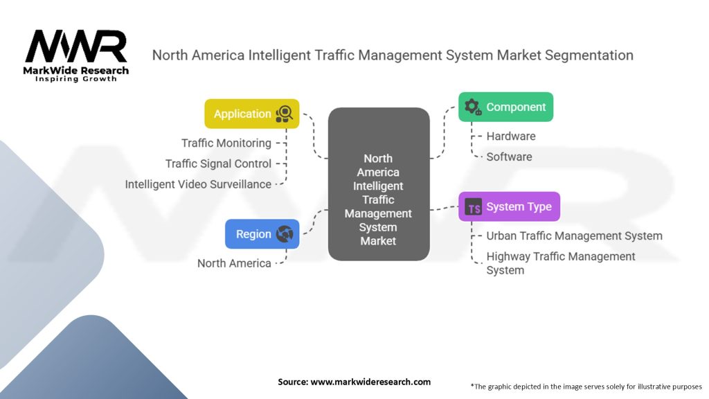Click the TS icon in System Type box
The width and height of the screenshot is (709, 399).
[474, 207]
